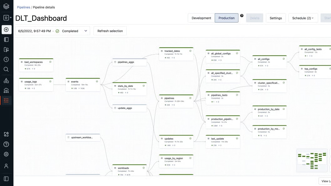Open pipeline Settings

click(x=276, y=18)
